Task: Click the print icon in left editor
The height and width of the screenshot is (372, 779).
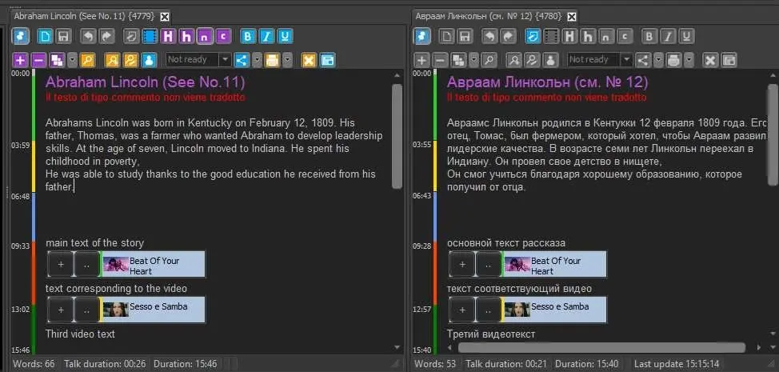Action: tap(271, 60)
